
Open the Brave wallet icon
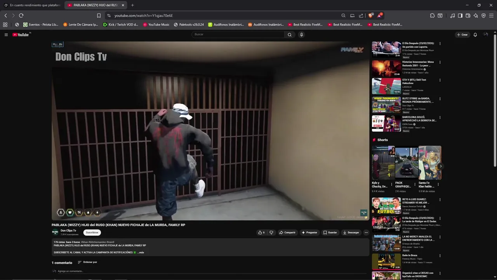point(468,16)
